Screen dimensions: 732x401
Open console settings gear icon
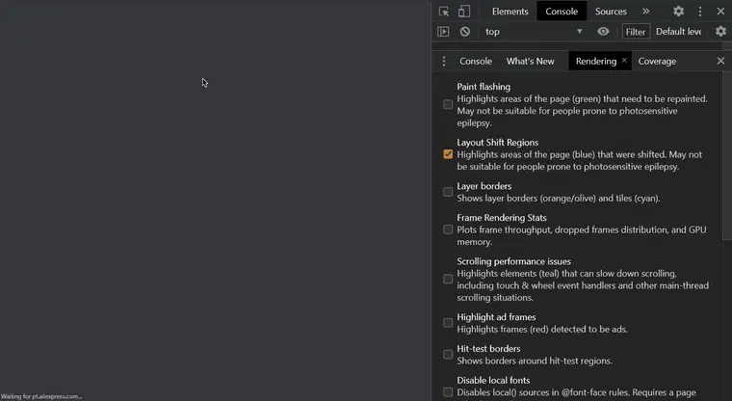(720, 31)
